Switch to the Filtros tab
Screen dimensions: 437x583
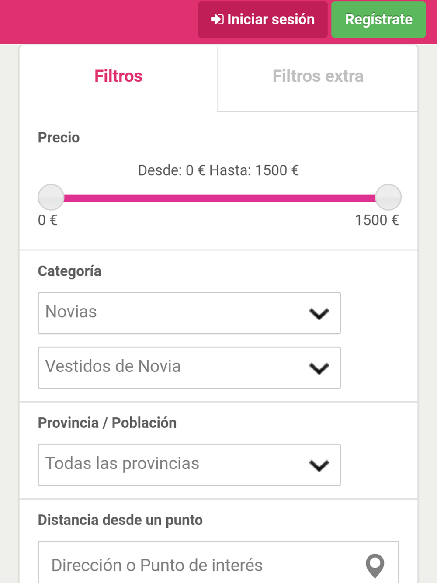(x=118, y=76)
